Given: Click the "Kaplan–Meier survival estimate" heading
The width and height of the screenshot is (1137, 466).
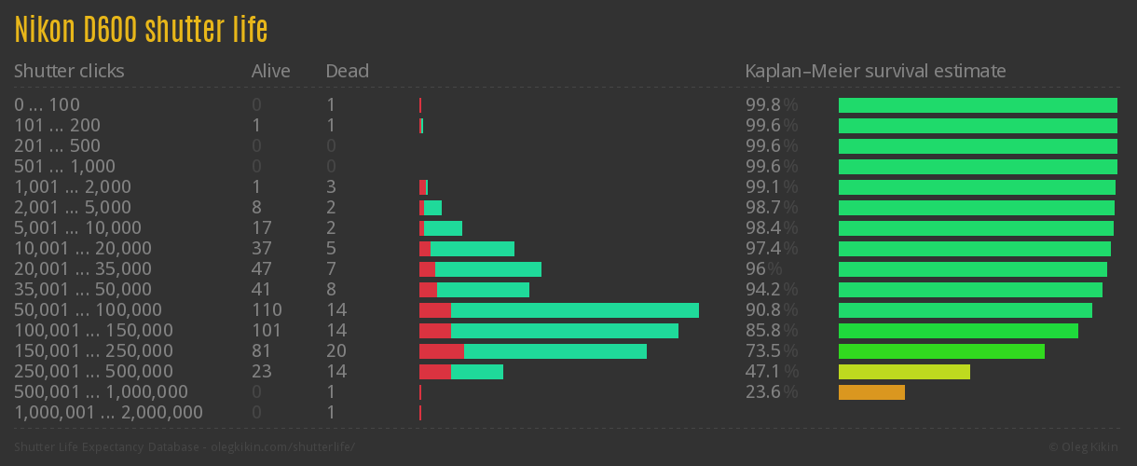Looking at the screenshot, I should 875,71.
